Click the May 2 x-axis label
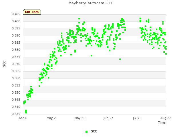 tap(51, 118)
